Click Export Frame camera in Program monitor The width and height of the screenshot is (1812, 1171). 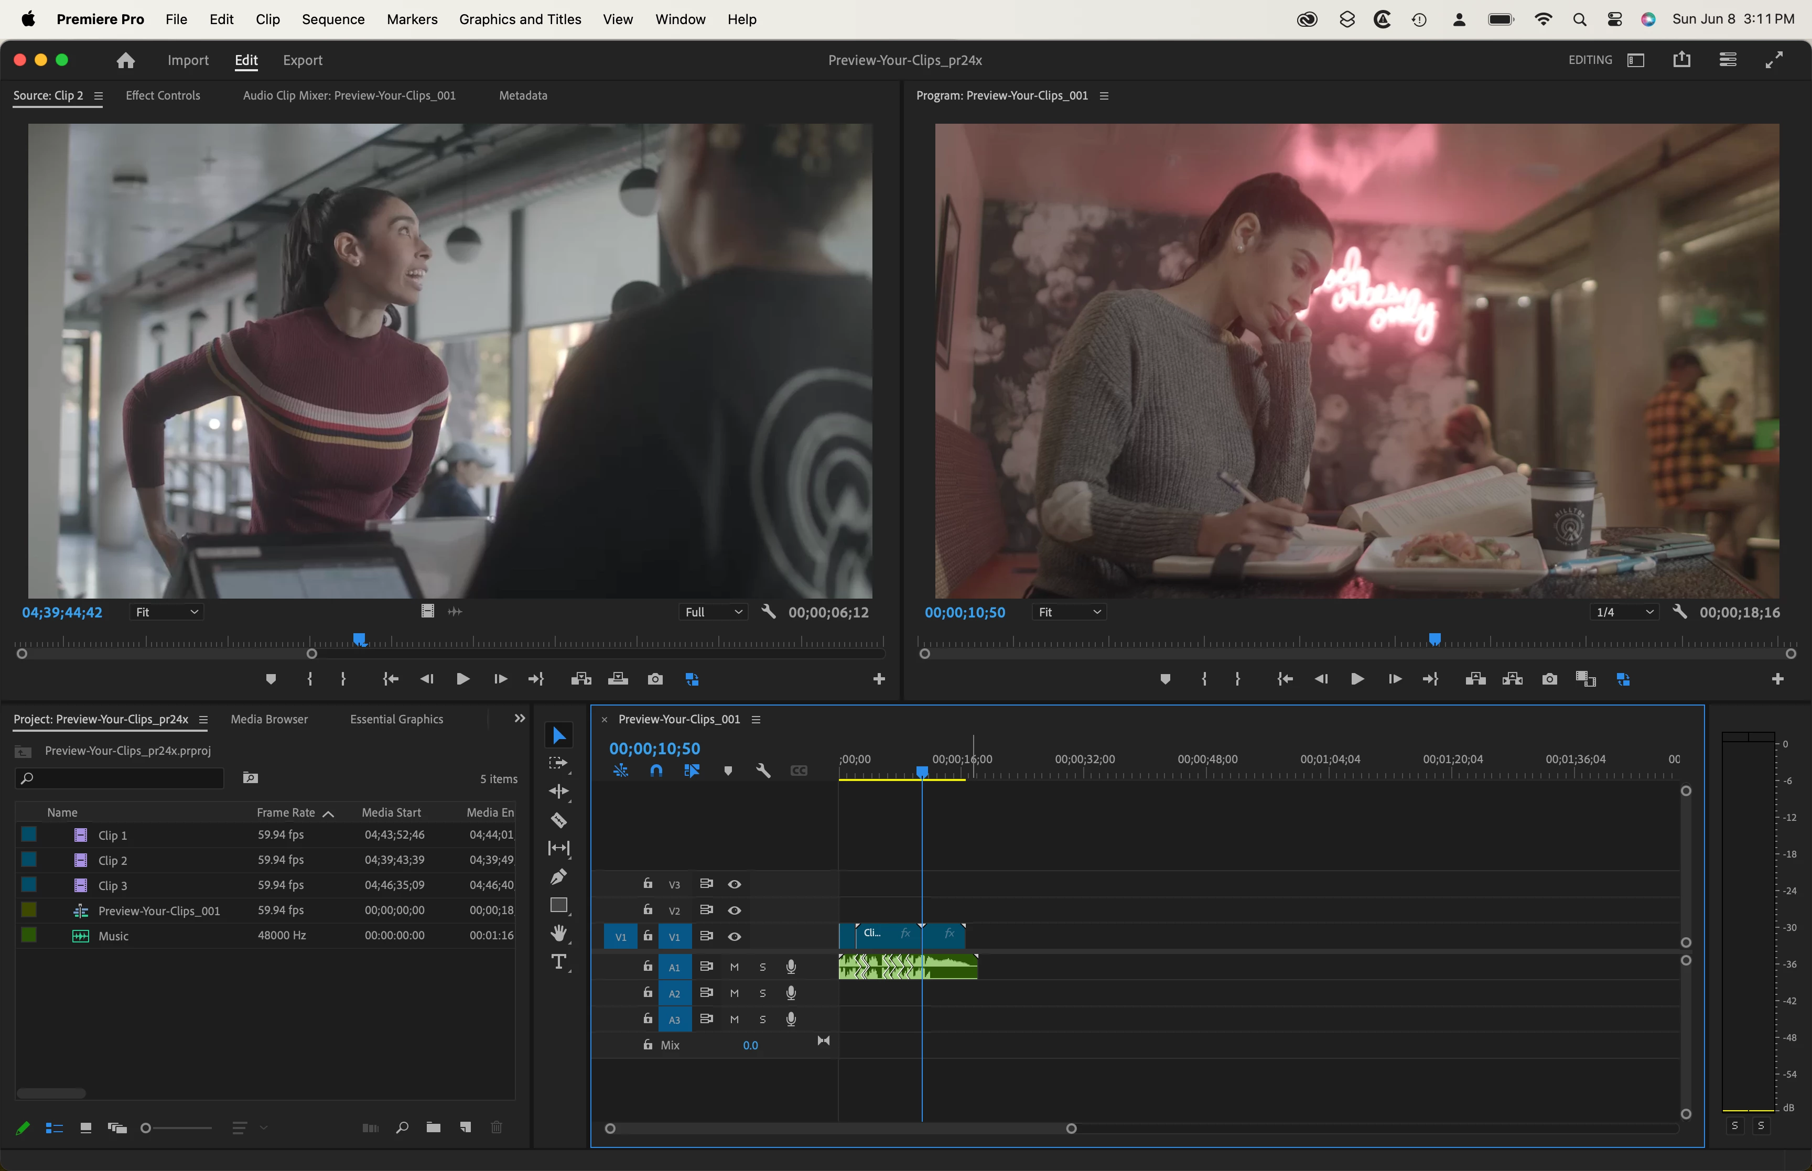[x=1550, y=679]
